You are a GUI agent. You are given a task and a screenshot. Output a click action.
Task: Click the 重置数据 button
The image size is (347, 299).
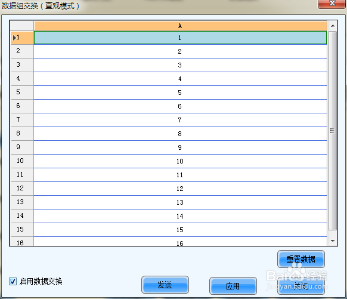300,259
